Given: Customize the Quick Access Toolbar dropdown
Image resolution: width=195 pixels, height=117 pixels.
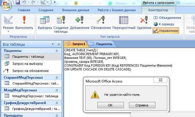Looking at the screenshot, I should tap(55, 2).
